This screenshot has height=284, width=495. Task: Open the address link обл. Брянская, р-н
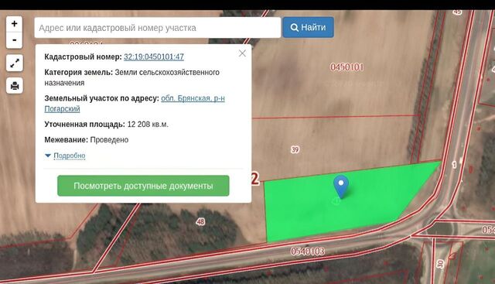point(193,98)
